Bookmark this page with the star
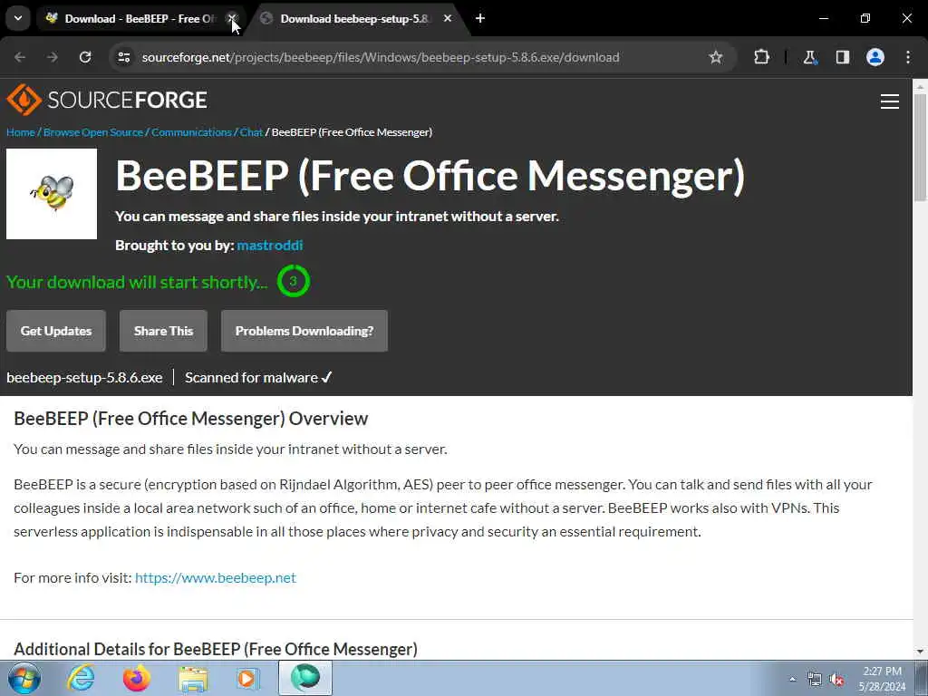The width and height of the screenshot is (928, 696). point(716,57)
